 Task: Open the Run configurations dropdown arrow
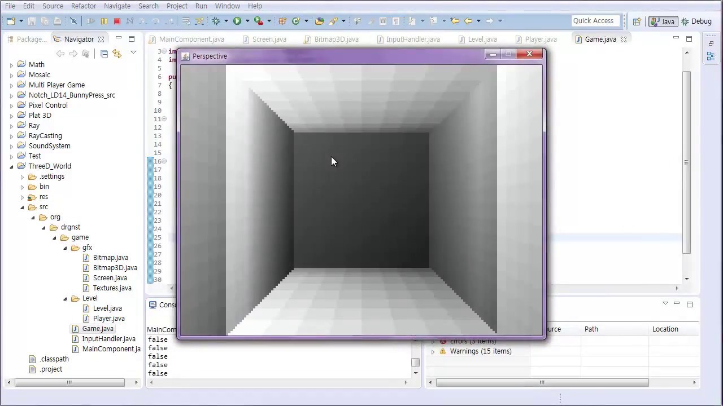[247, 21]
